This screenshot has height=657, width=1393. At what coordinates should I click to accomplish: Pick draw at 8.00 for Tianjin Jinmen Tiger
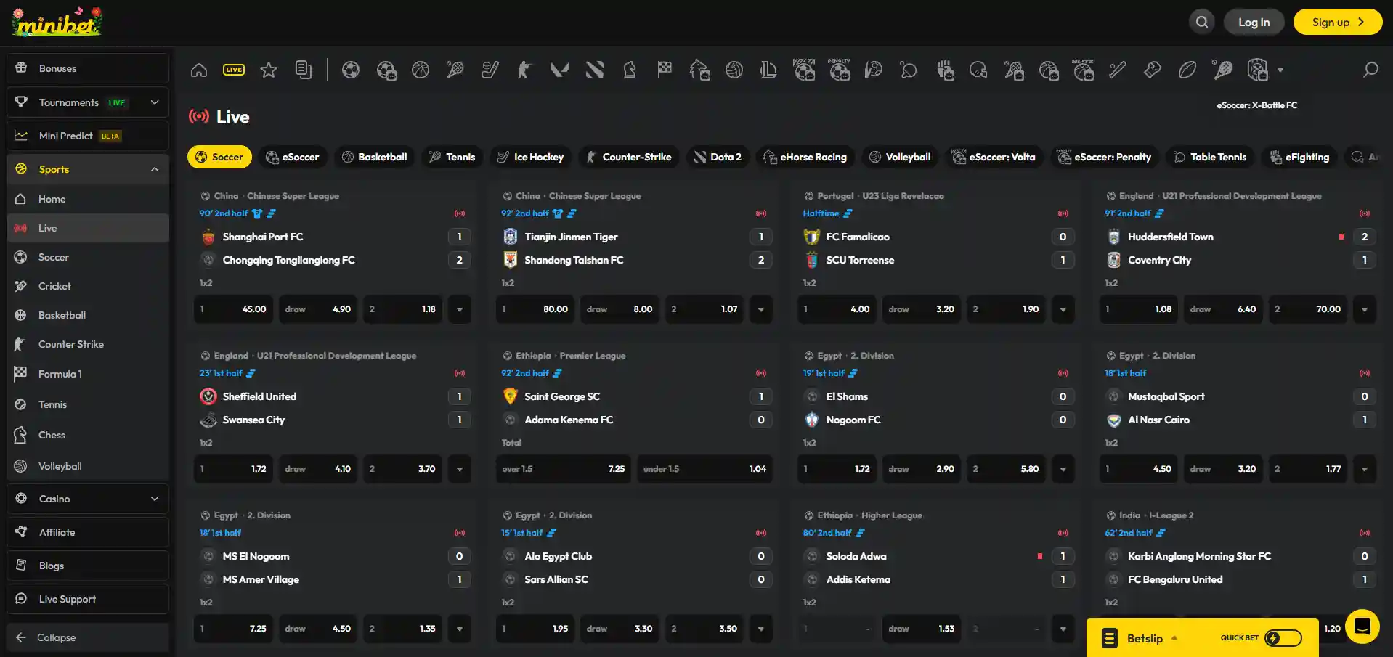[x=620, y=309]
